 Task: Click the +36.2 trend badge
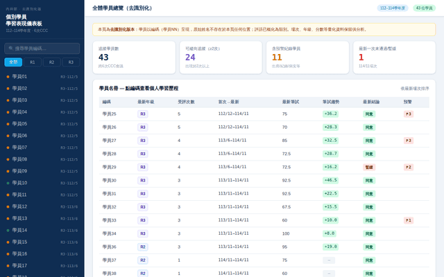[330, 114]
